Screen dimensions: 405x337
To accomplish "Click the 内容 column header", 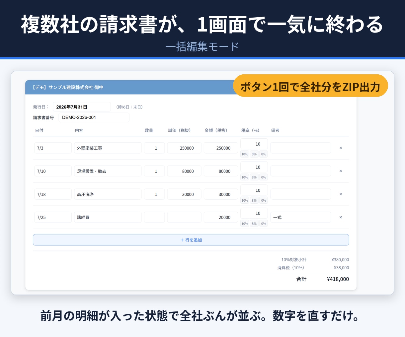I will pos(79,130).
